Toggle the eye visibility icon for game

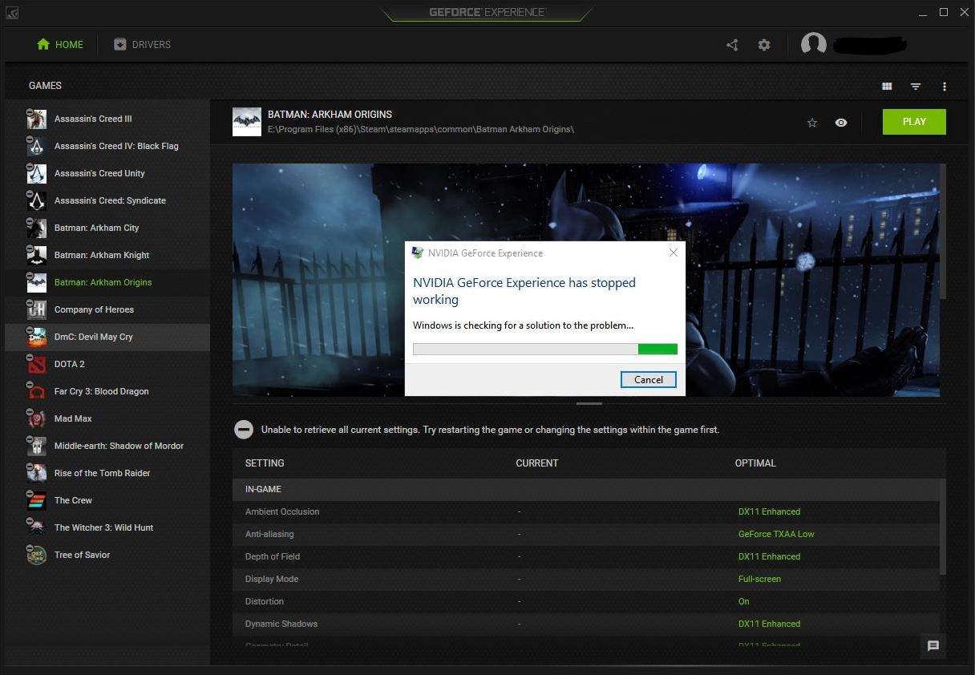pyautogui.click(x=841, y=123)
